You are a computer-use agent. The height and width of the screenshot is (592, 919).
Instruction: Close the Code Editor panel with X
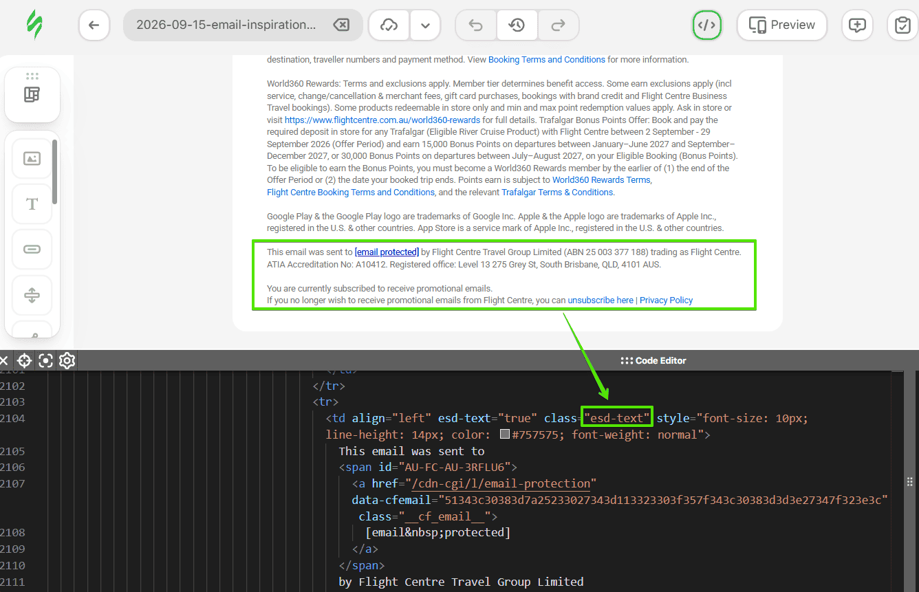[3, 360]
